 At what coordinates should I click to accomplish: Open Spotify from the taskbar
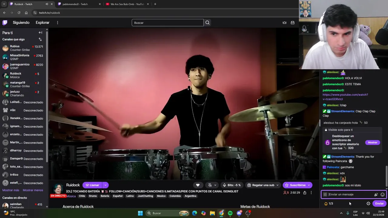tap(230, 213)
